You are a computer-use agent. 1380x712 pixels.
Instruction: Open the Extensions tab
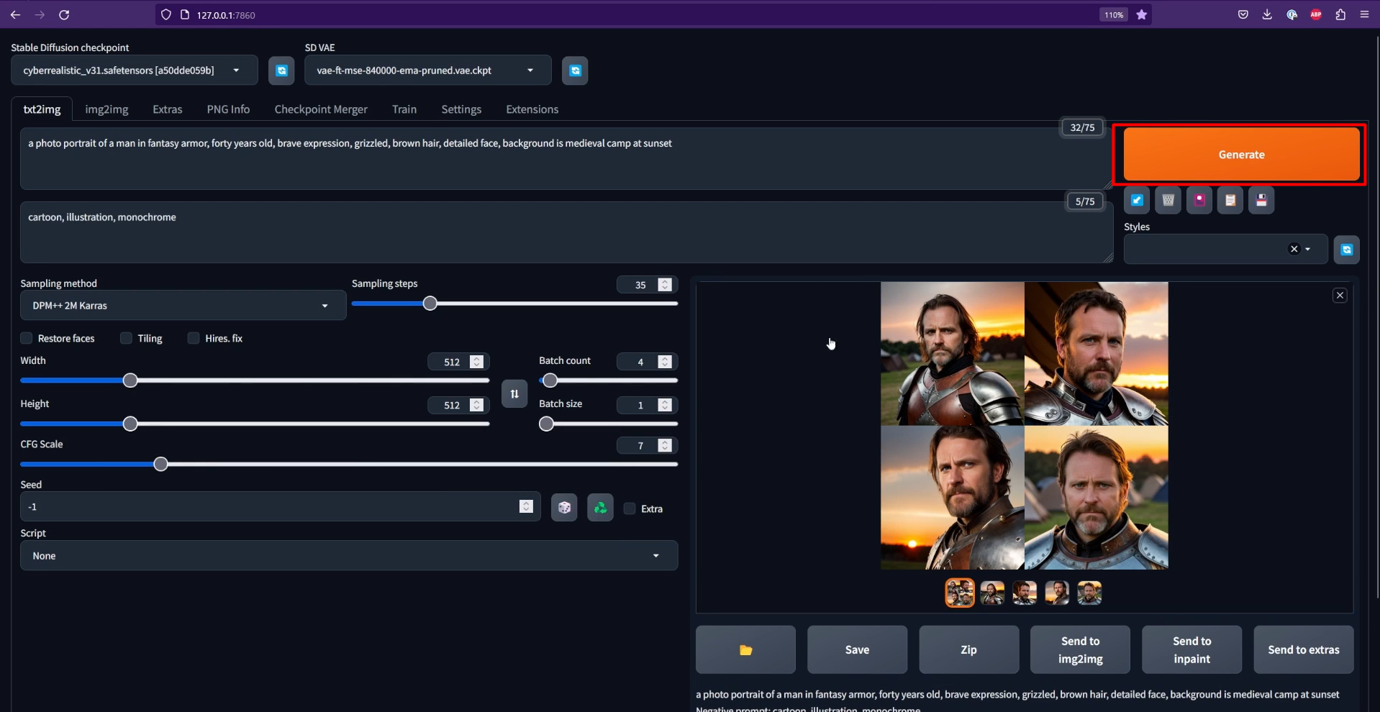tap(532, 109)
